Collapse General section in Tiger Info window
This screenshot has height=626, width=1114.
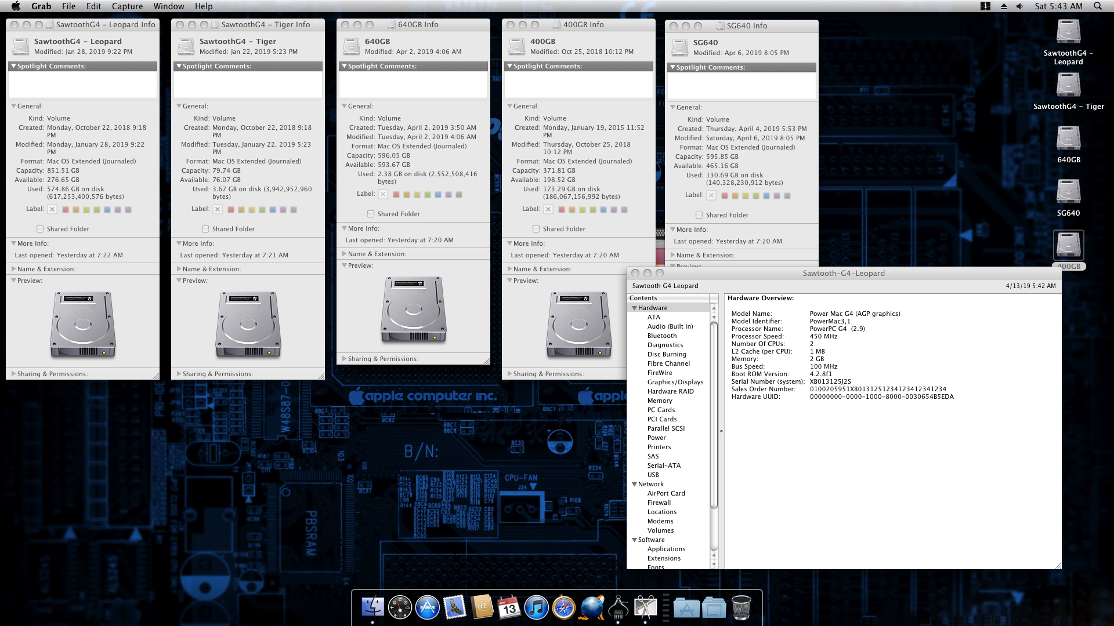coord(179,106)
